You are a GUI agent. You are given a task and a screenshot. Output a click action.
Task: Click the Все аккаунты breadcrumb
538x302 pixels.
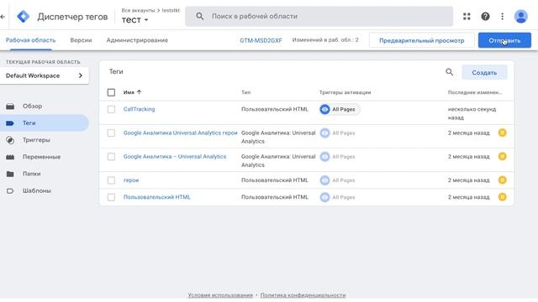pos(138,10)
